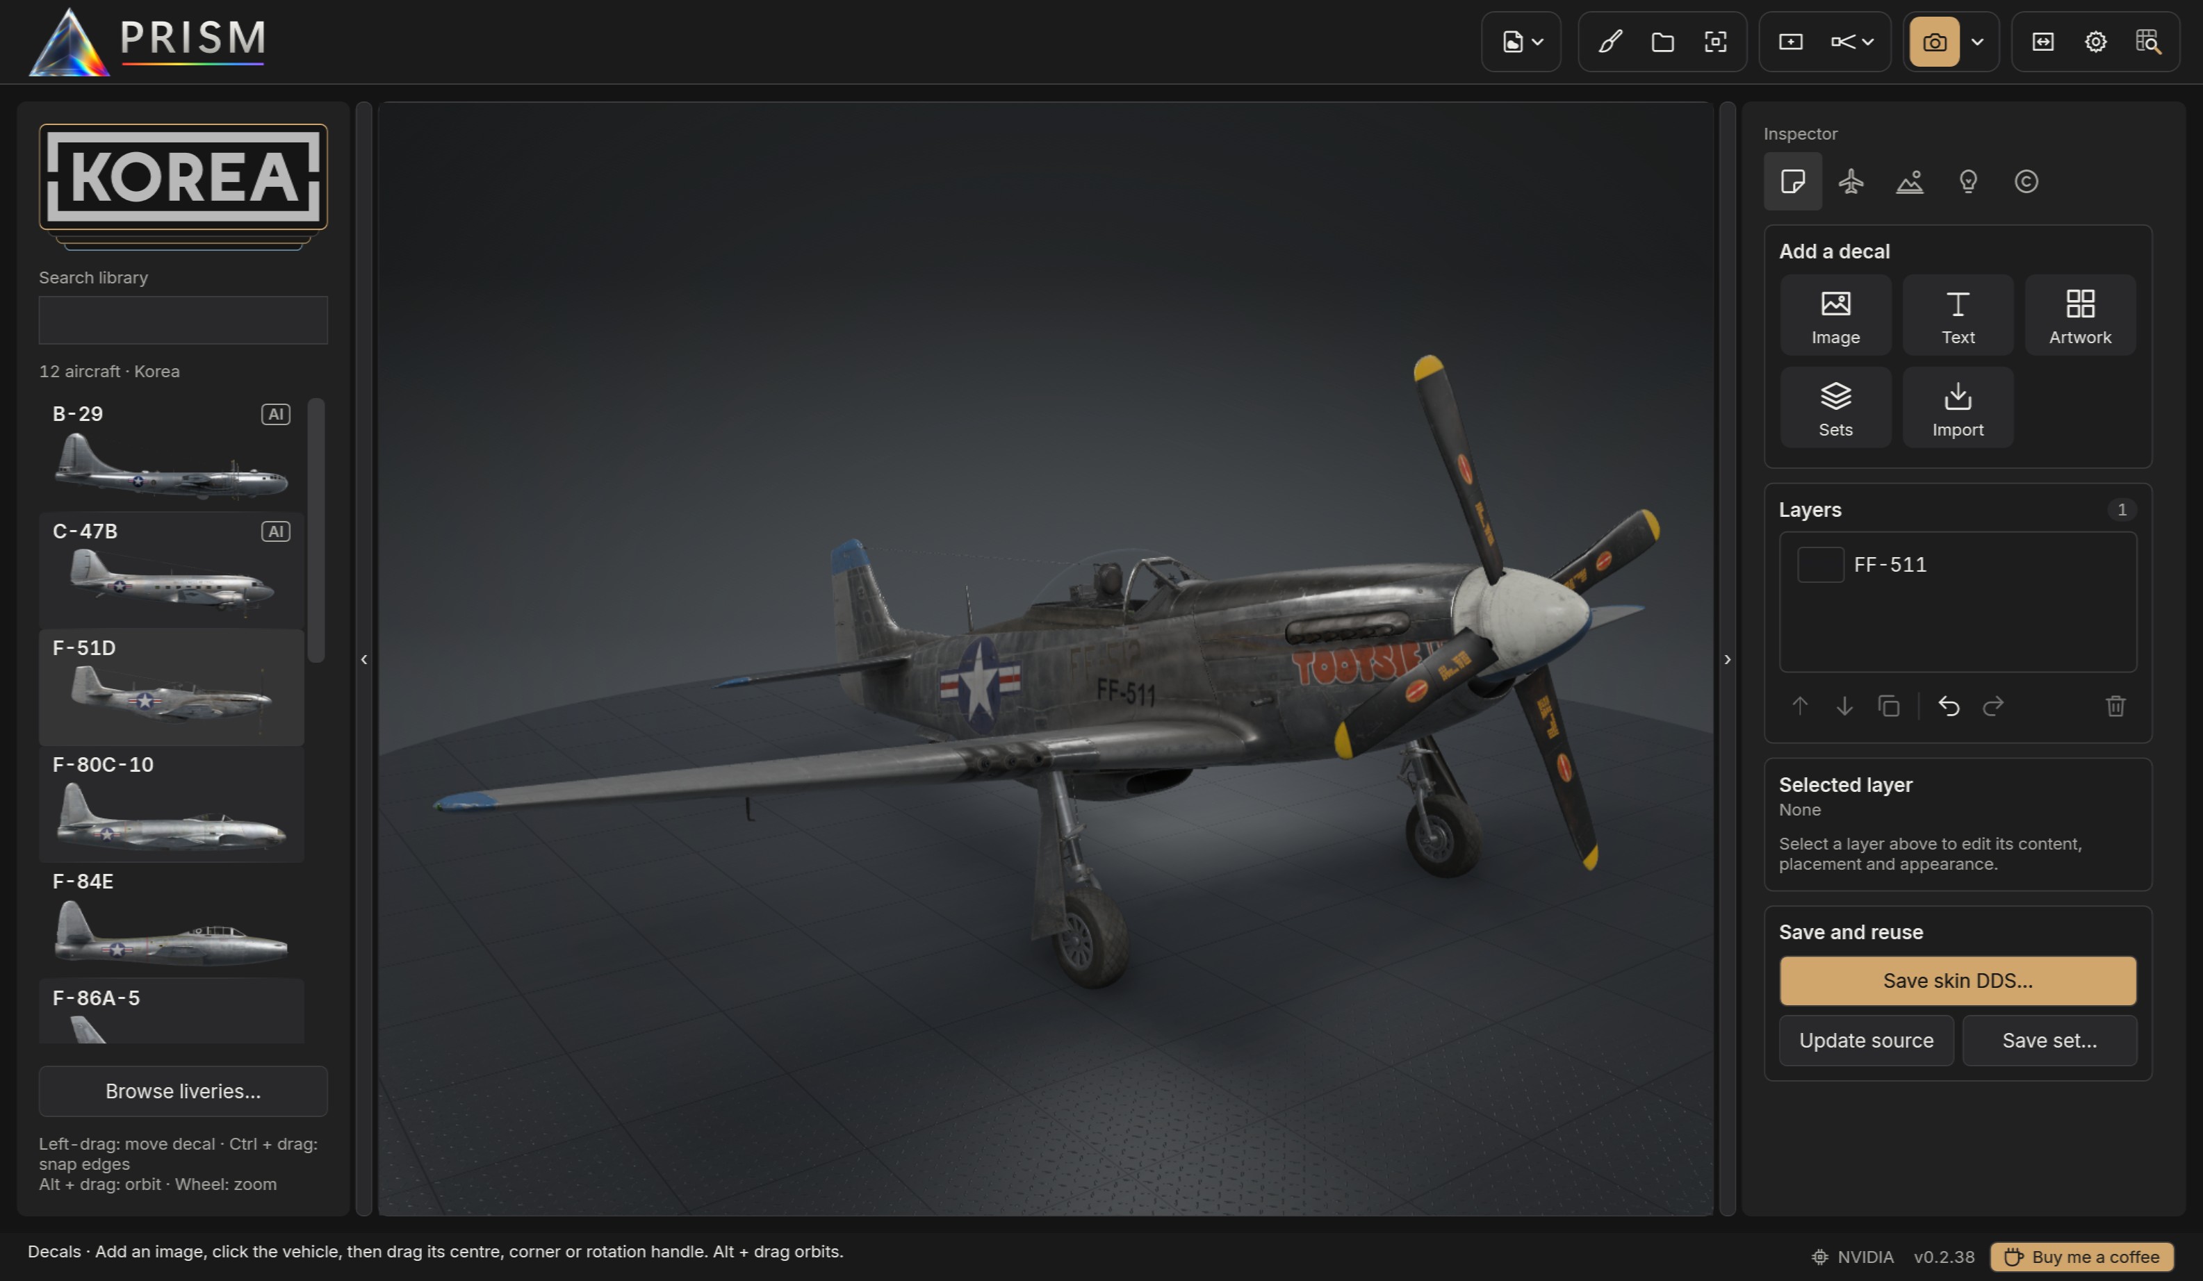2203x1281 pixels.
Task: Click the focus frame icon in toolbar
Action: coord(1715,41)
